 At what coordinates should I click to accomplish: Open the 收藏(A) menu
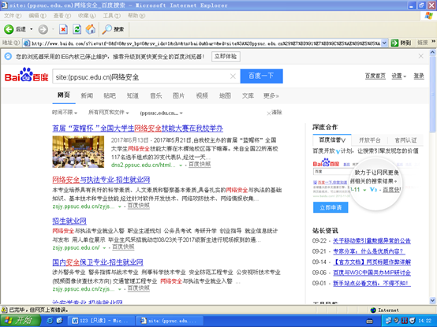[87, 16]
